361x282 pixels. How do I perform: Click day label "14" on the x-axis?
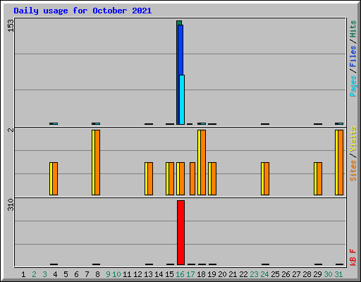pyautogui.click(x=159, y=274)
